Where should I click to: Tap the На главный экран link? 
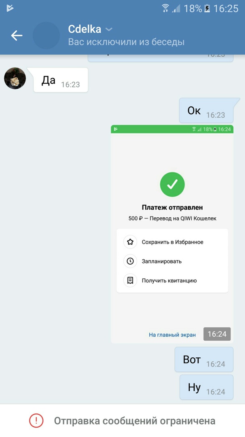172,335
